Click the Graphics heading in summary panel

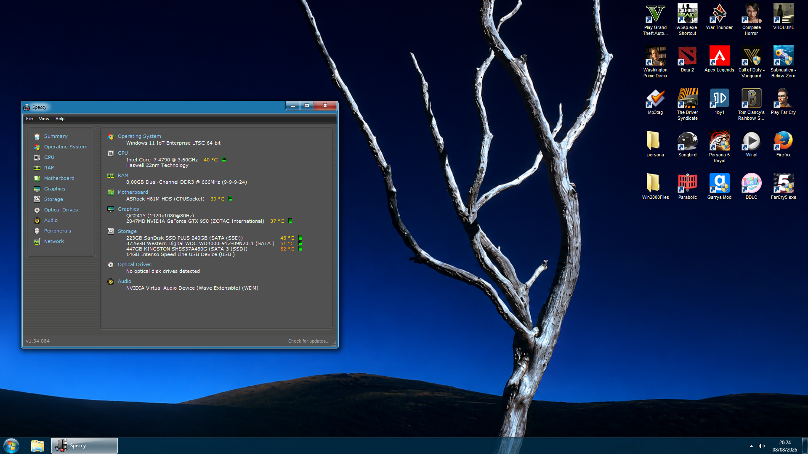click(128, 209)
